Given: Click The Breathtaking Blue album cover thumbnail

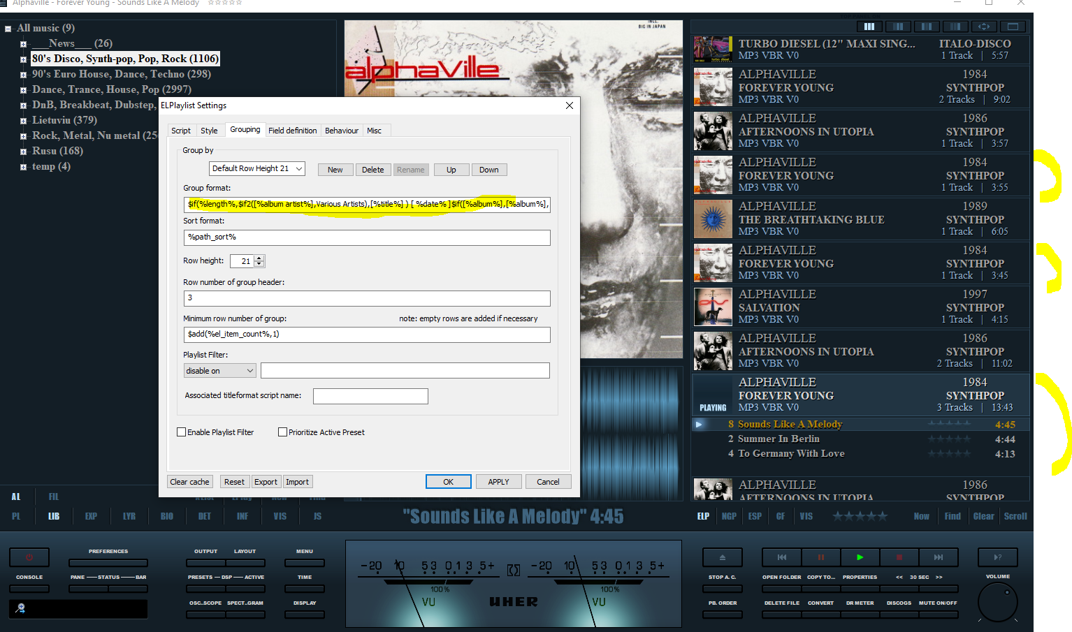Looking at the screenshot, I should pos(713,219).
